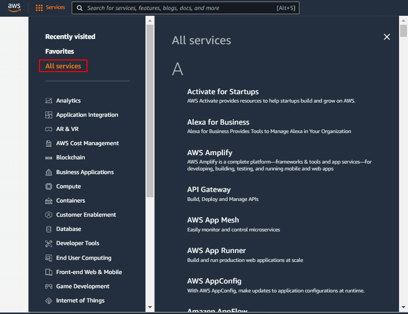Open the Database category
The width and height of the screenshot is (408, 314).
tap(69, 229)
